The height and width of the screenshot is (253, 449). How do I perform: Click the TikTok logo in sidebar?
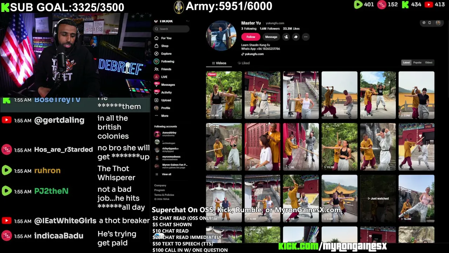(163, 21)
